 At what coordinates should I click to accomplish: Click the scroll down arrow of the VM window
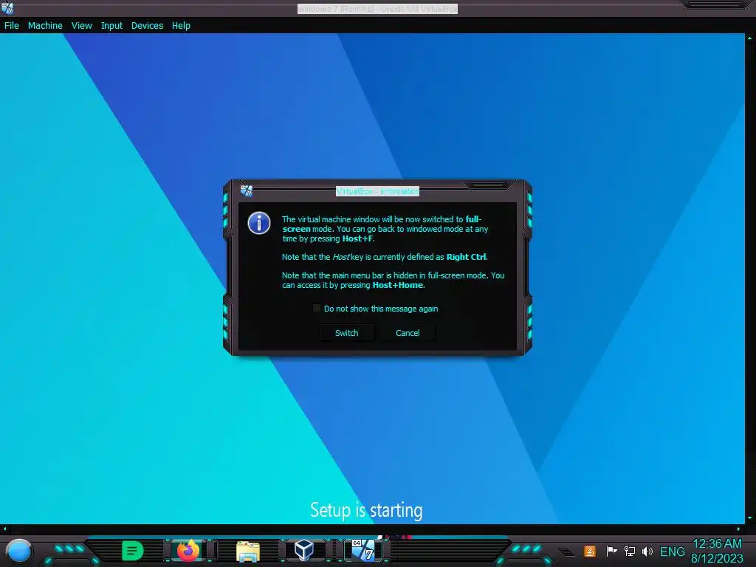[750, 518]
